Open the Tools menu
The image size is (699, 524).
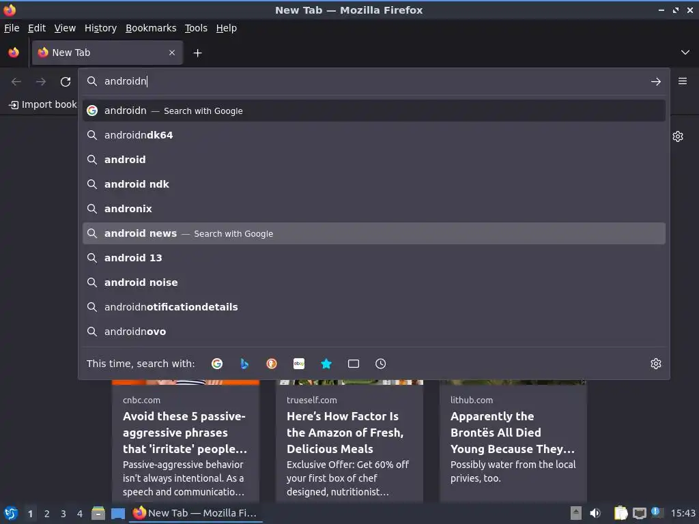[196, 28]
